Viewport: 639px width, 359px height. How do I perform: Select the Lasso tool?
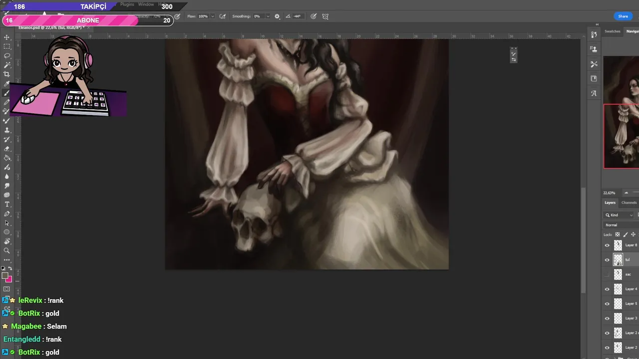point(7,56)
